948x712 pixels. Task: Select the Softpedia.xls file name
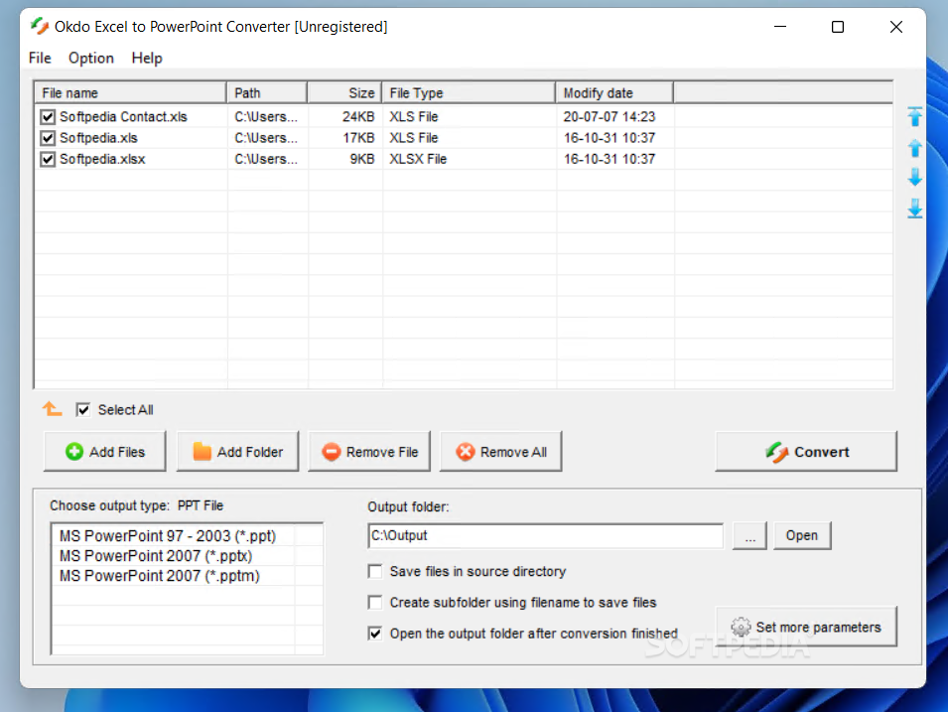pyautogui.click(x=98, y=138)
